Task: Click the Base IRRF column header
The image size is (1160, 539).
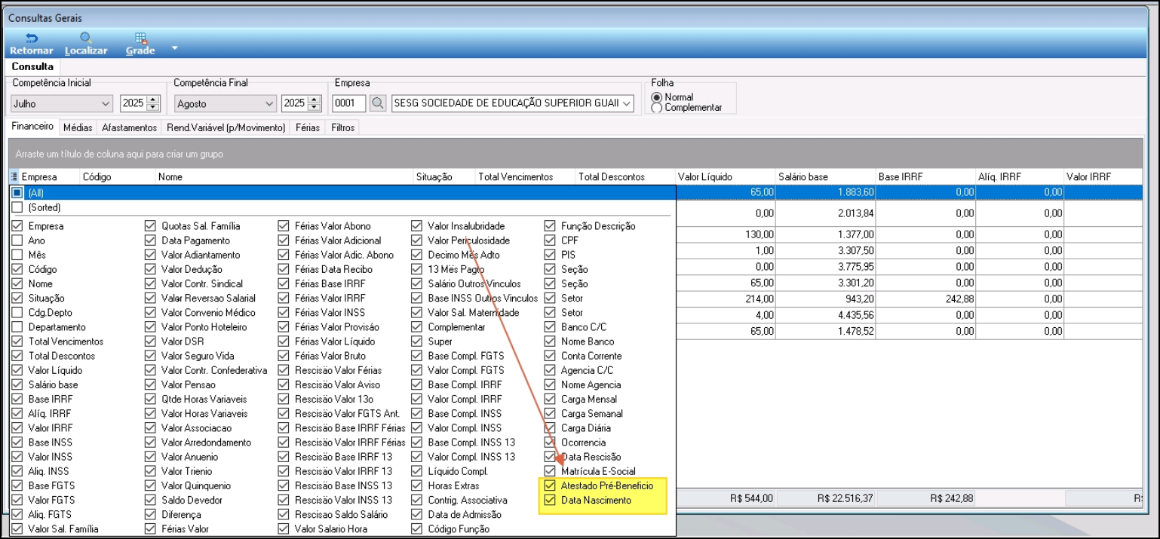Action: (925, 176)
